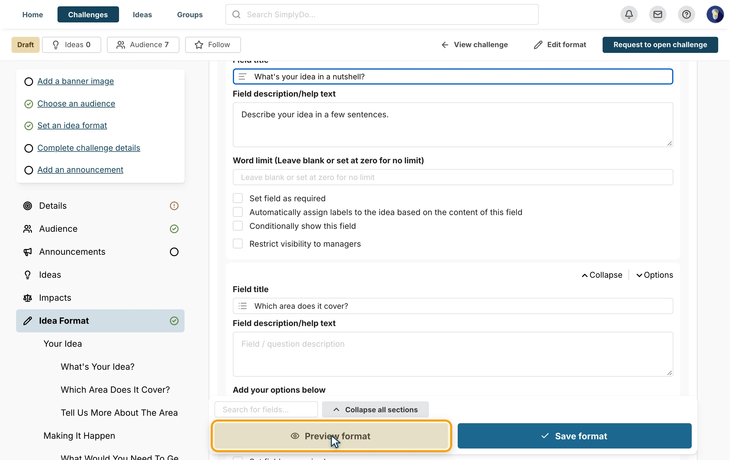Viewport: 736px width, 460px height.
Task: Click the people icon on Audience 7
Action: [121, 45]
